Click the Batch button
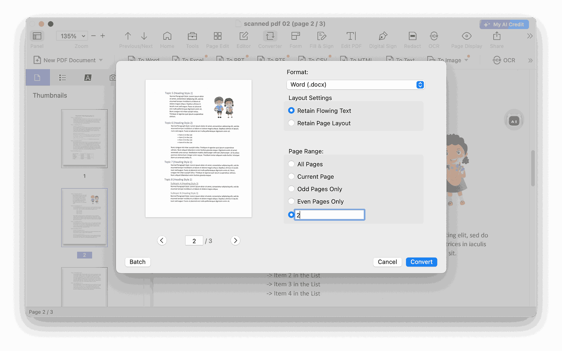 [137, 262]
